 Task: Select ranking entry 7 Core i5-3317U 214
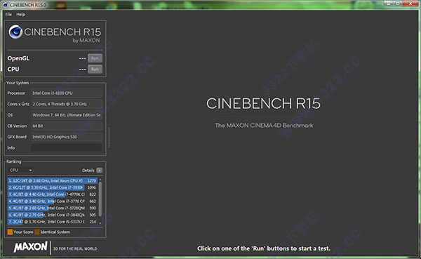(53, 222)
